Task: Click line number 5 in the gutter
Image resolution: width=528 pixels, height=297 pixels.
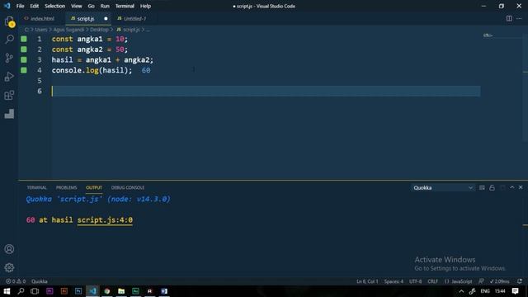Action: pos(40,81)
